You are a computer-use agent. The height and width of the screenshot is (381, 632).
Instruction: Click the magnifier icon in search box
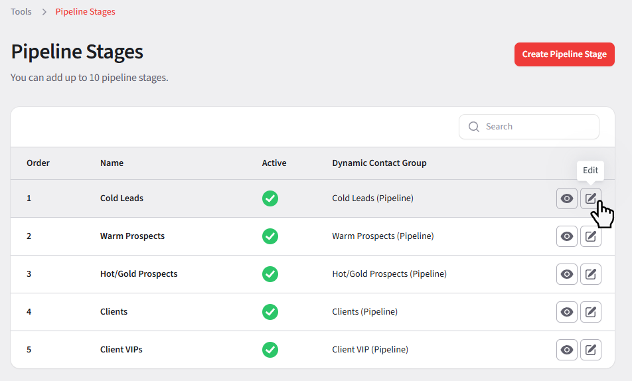473,127
